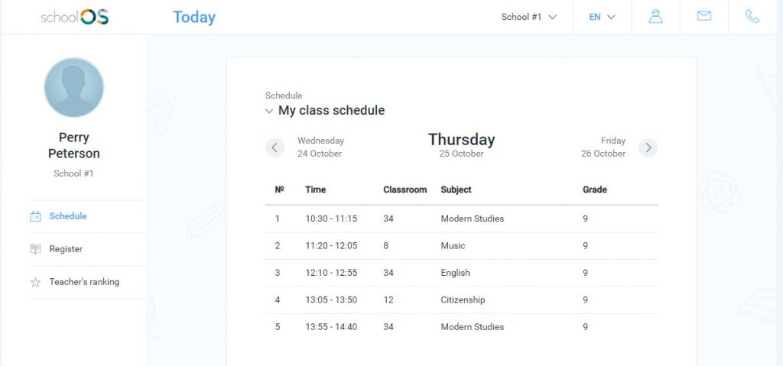The width and height of the screenshot is (783, 366).
Task: Select the Music lesson row
Action: 461,246
